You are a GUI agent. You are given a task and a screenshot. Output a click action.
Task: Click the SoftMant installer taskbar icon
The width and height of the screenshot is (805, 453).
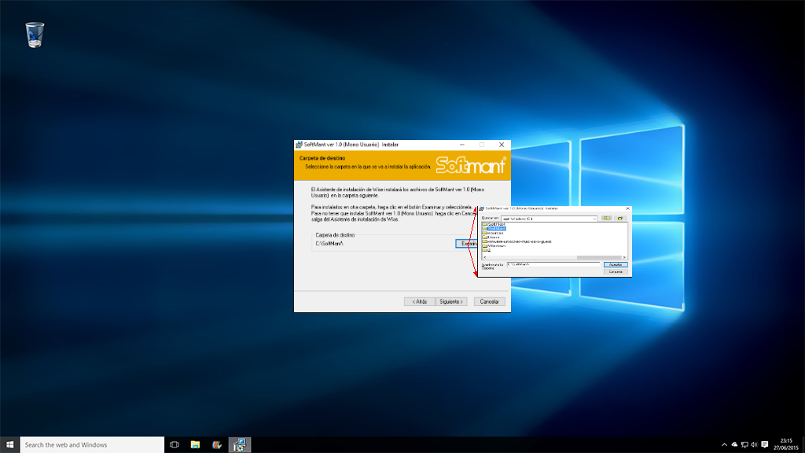click(239, 444)
